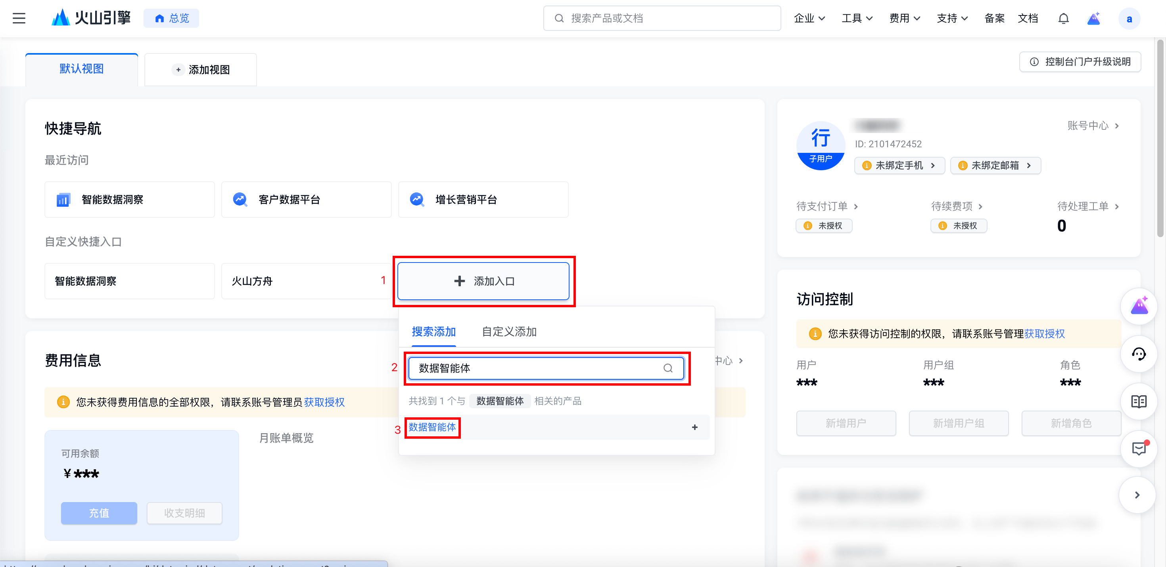Open the customer service headset button
1166x567 pixels.
tap(1138, 354)
